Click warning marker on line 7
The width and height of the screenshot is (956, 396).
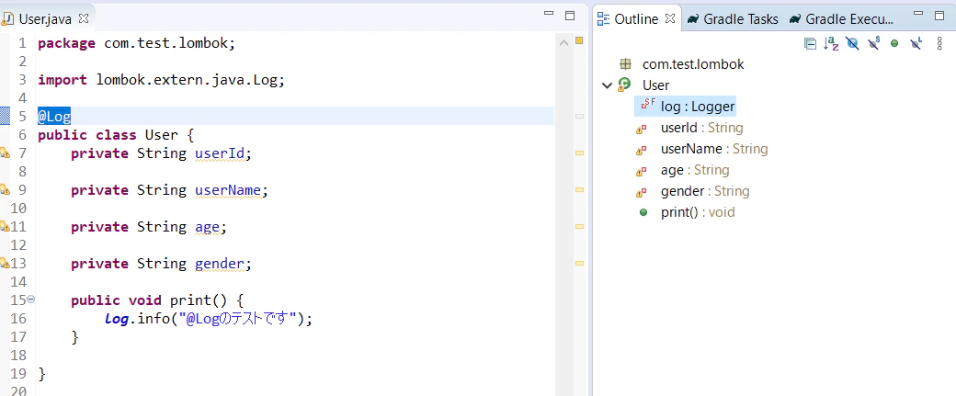pyautogui.click(x=5, y=153)
